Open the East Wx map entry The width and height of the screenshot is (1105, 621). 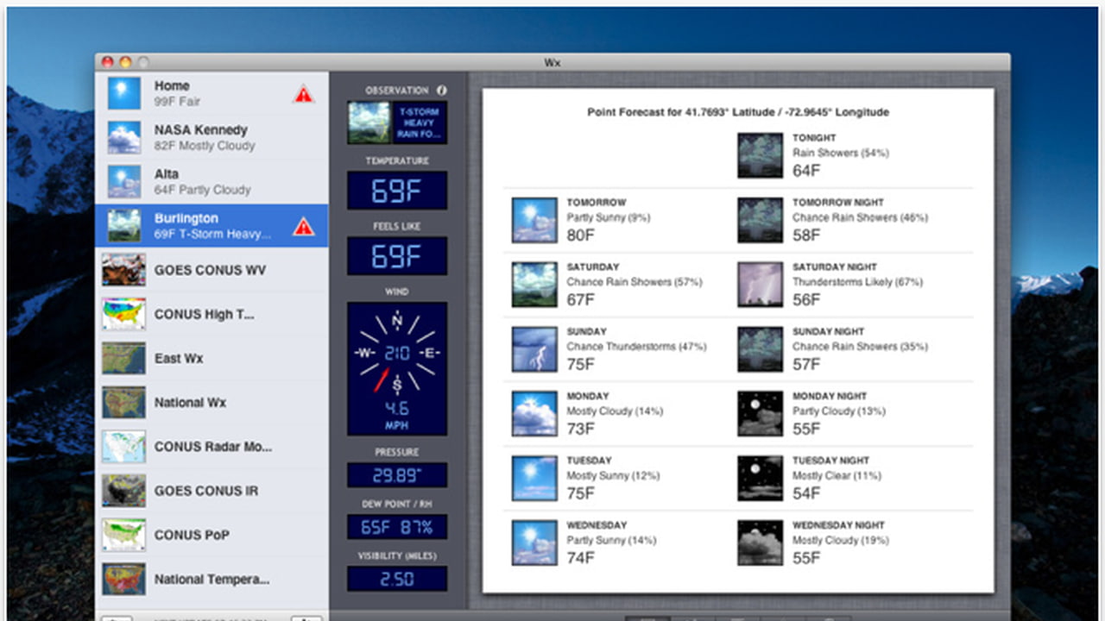tap(212, 358)
